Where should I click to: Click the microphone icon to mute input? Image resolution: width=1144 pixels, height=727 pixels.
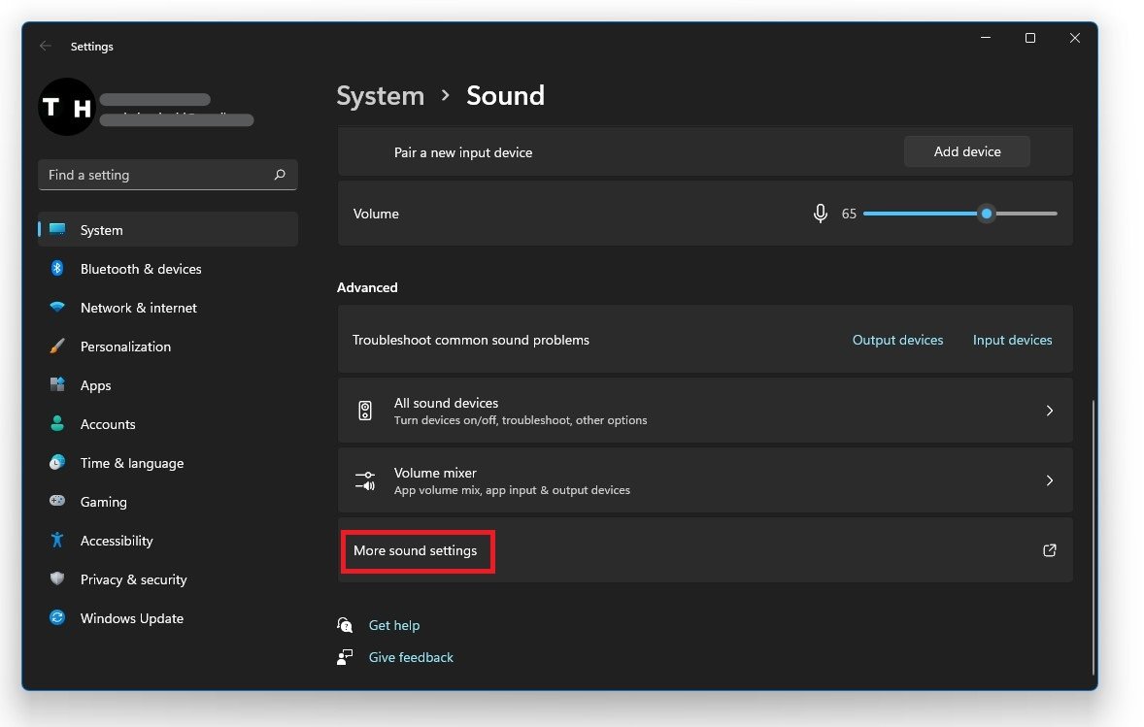tap(821, 214)
